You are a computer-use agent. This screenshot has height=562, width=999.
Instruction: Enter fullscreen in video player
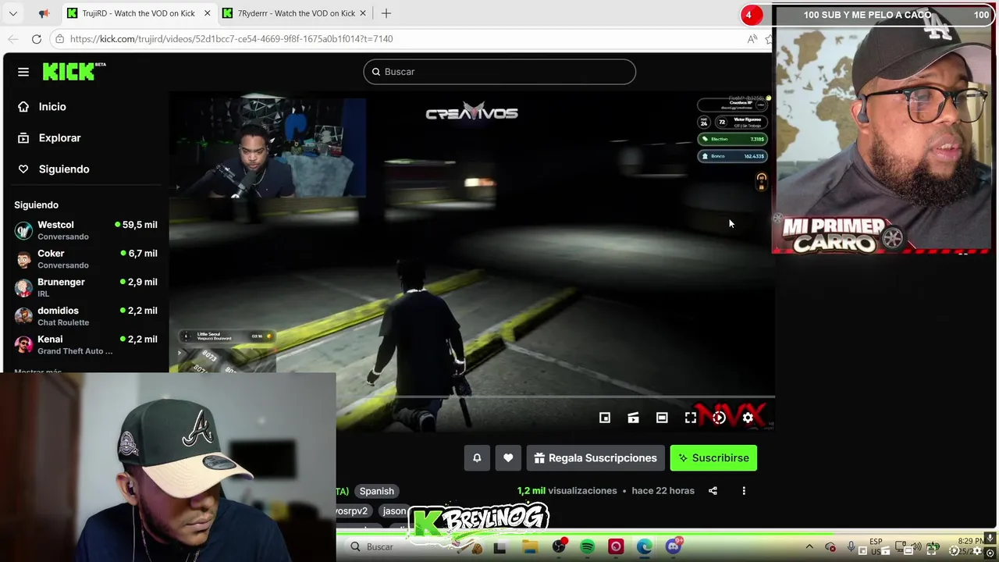click(691, 418)
